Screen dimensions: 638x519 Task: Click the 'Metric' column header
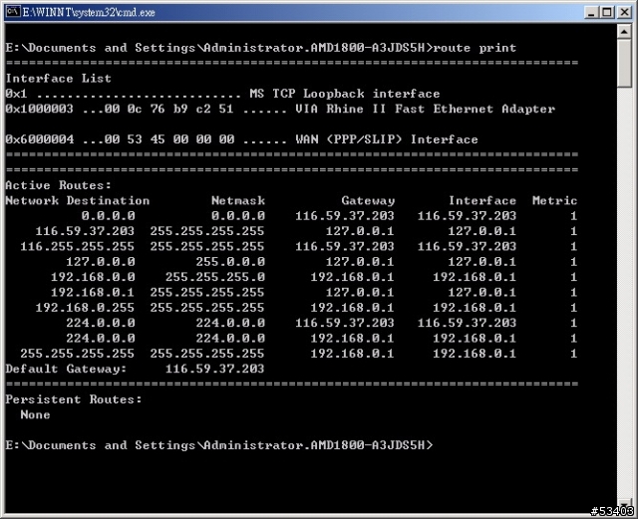[x=554, y=201]
